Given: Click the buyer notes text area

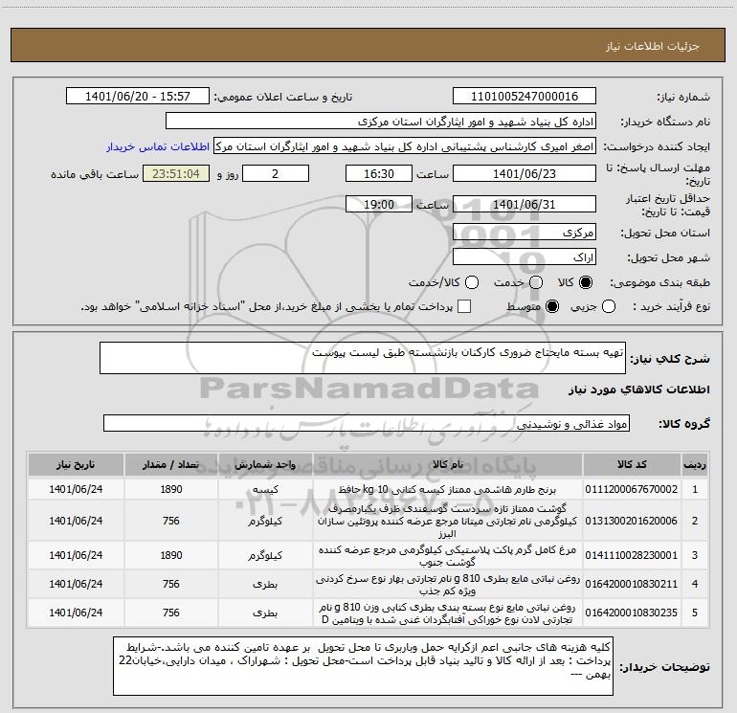Looking at the screenshot, I should pos(363,666).
